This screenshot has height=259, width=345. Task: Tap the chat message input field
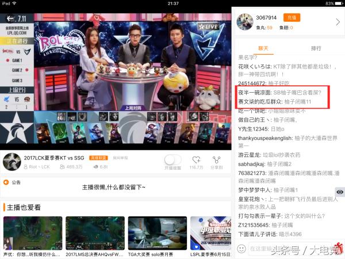click(290, 249)
